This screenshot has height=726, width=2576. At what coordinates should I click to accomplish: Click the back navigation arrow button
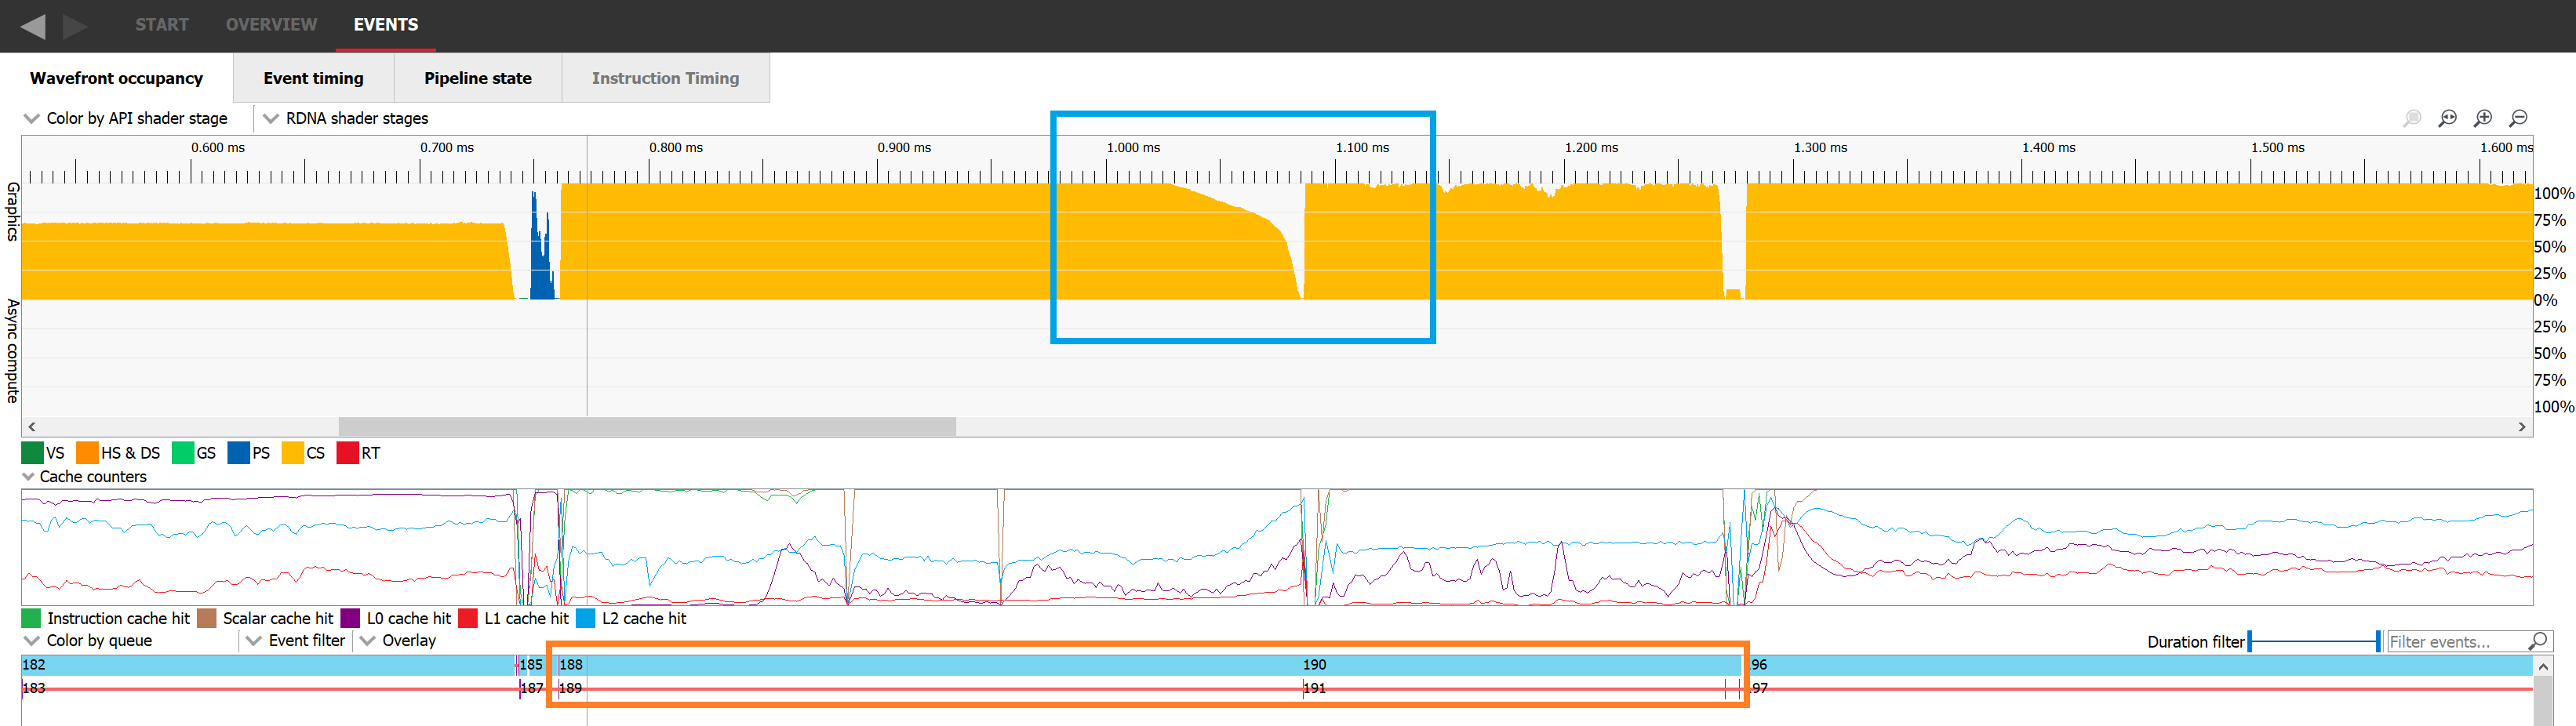[x=35, y=25]
